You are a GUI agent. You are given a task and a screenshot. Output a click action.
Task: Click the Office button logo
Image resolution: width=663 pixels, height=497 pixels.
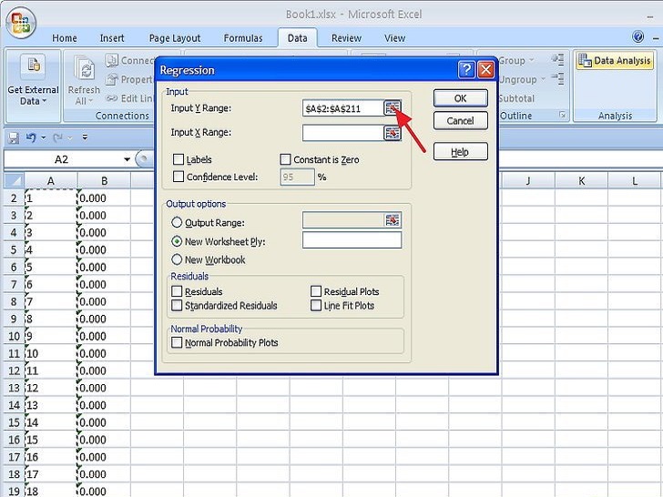21,23
